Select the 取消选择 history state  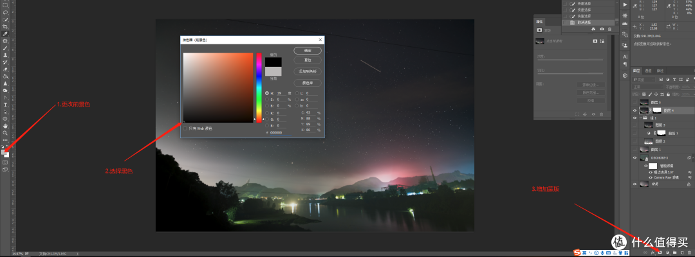click(x=589, y=22)
